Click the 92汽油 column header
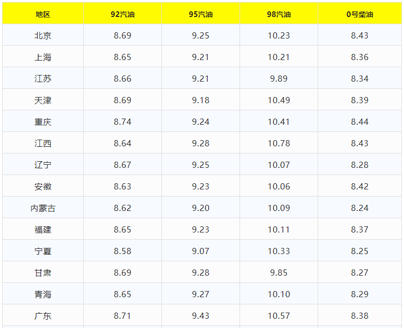This screenshot has height=328, width=404. [122, 14]
